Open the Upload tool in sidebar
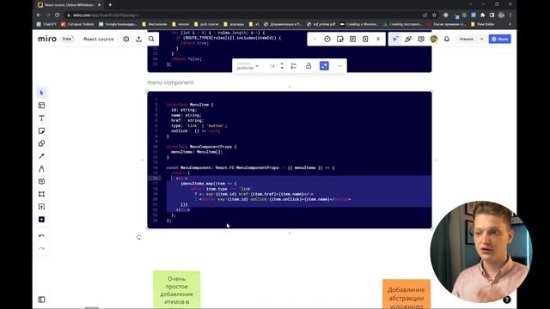The image size is (550, 309). [41, 207]
